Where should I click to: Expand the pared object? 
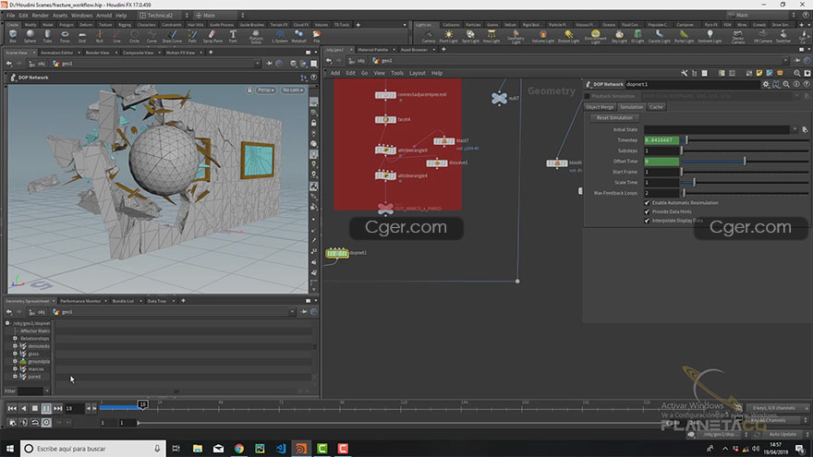[15, 376]
